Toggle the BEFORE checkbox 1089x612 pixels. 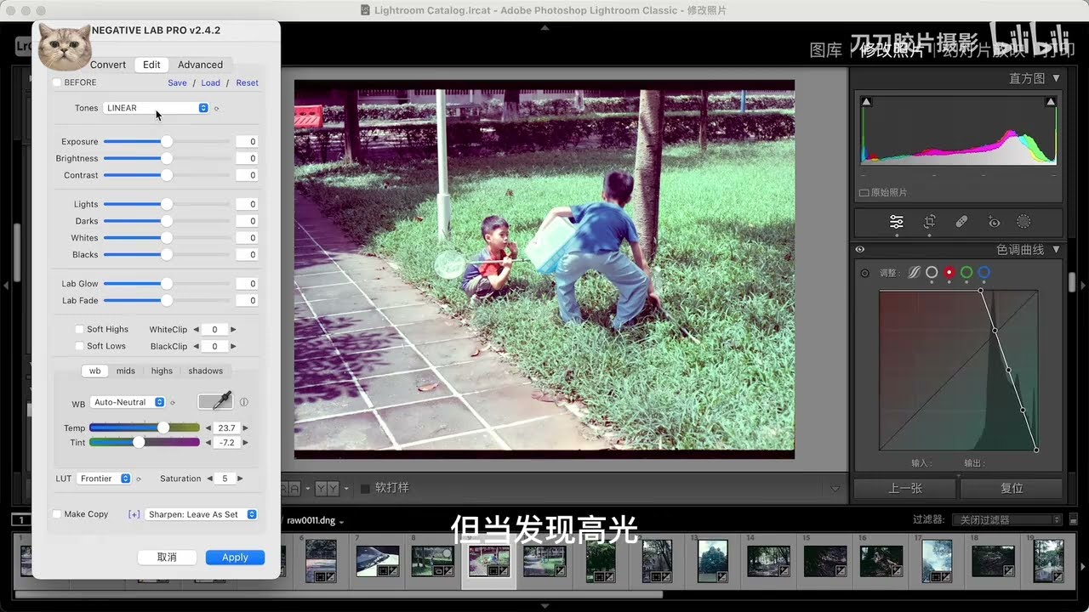coord(57,82)
